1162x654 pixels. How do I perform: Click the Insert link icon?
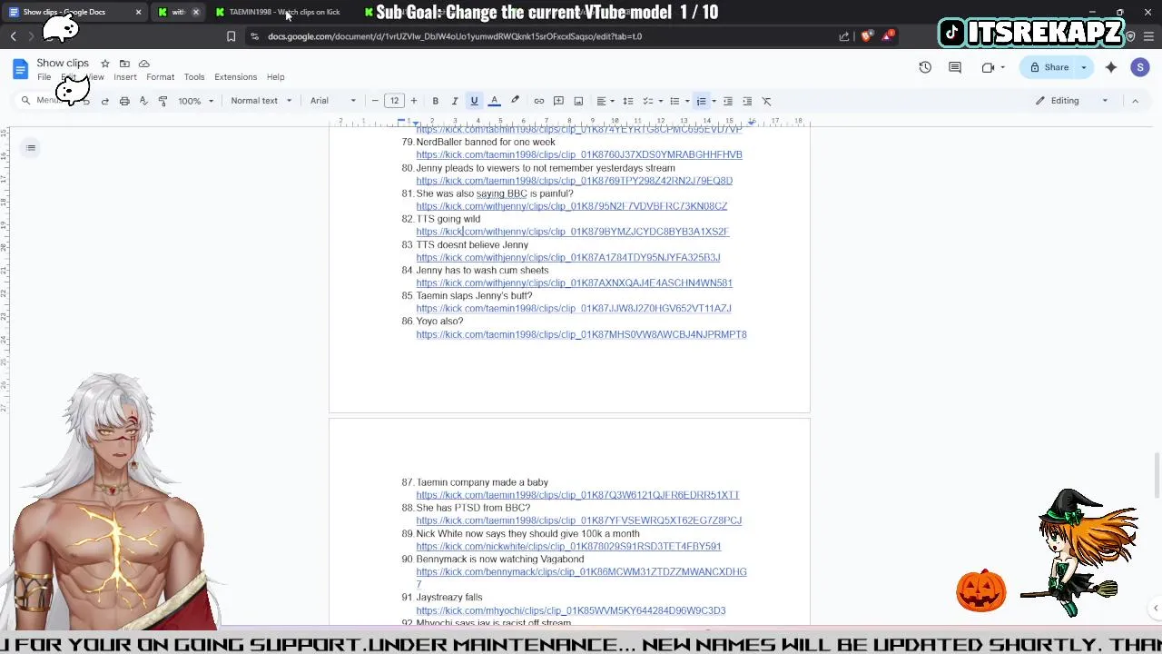[x=538, y=101]
